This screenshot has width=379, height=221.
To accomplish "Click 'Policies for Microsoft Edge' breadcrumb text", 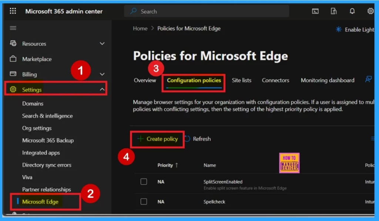I will point(189,28).
